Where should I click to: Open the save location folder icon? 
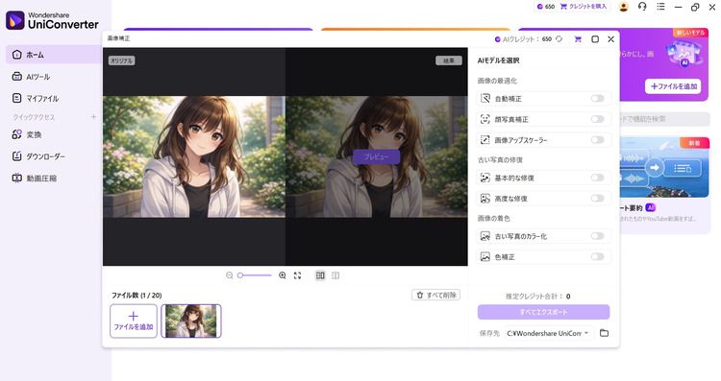pos(605,333)
